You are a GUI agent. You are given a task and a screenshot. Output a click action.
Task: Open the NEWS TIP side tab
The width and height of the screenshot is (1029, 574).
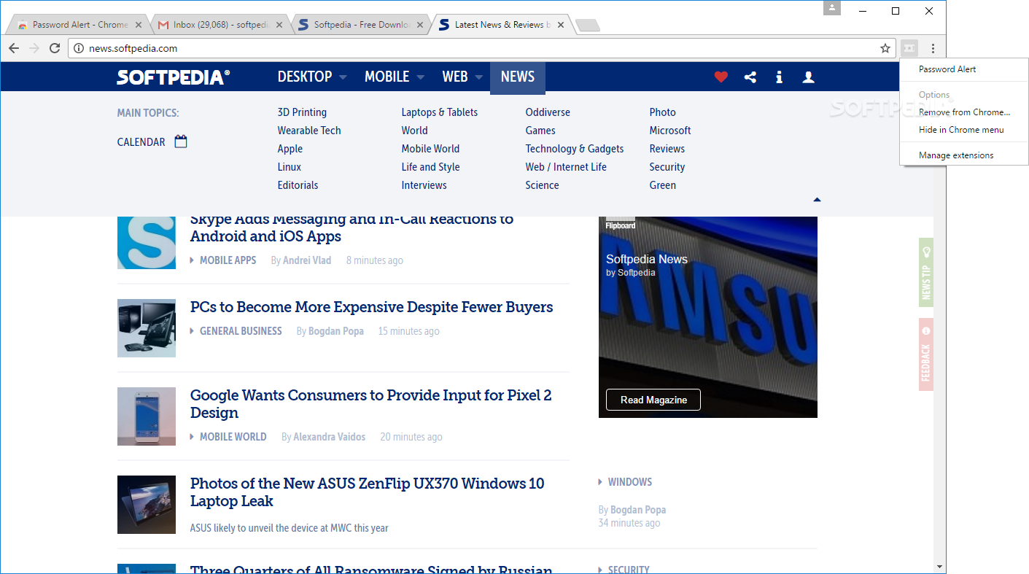pyautogui.click(x=926, y=272)
